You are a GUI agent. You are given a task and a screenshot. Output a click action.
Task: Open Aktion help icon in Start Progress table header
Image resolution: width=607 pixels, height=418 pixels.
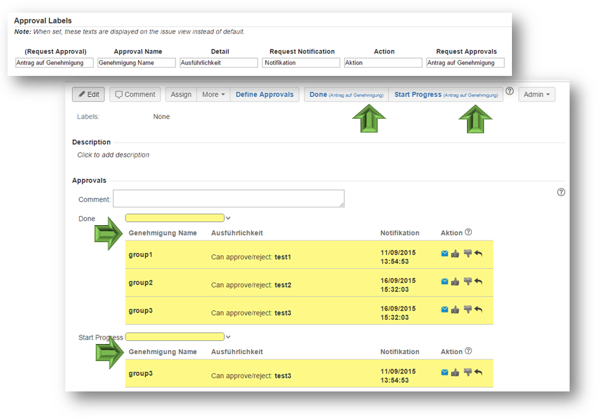click(x=468, y=351)
